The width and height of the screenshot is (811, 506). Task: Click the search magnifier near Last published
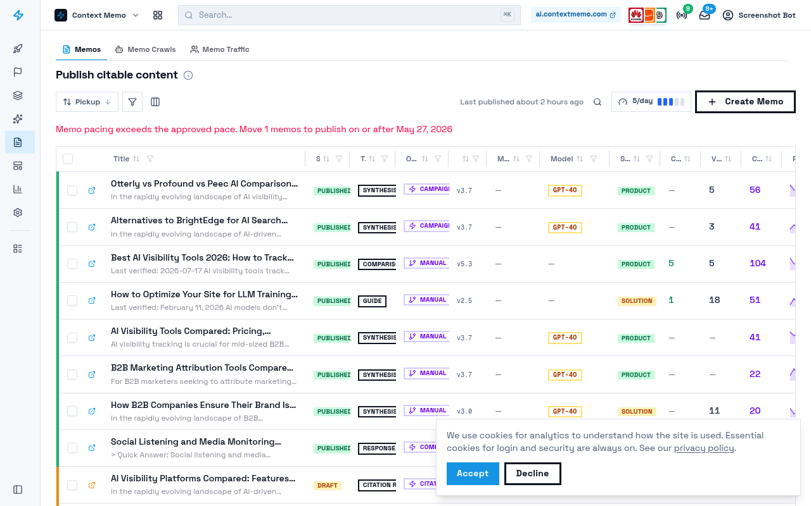[597, 102]
